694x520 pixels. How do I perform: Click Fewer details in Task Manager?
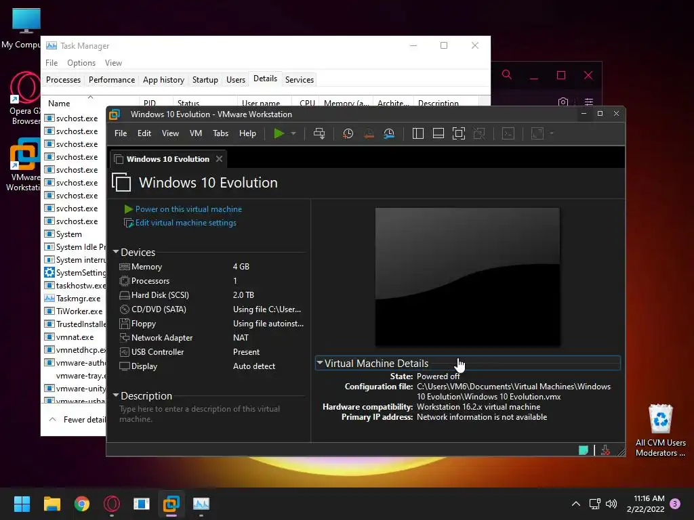click(x=78, y=420)
